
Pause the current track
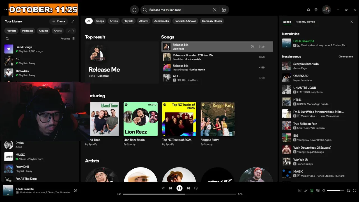[179, 188]
